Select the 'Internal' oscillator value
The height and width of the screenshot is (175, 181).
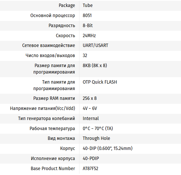click(91, 118)
